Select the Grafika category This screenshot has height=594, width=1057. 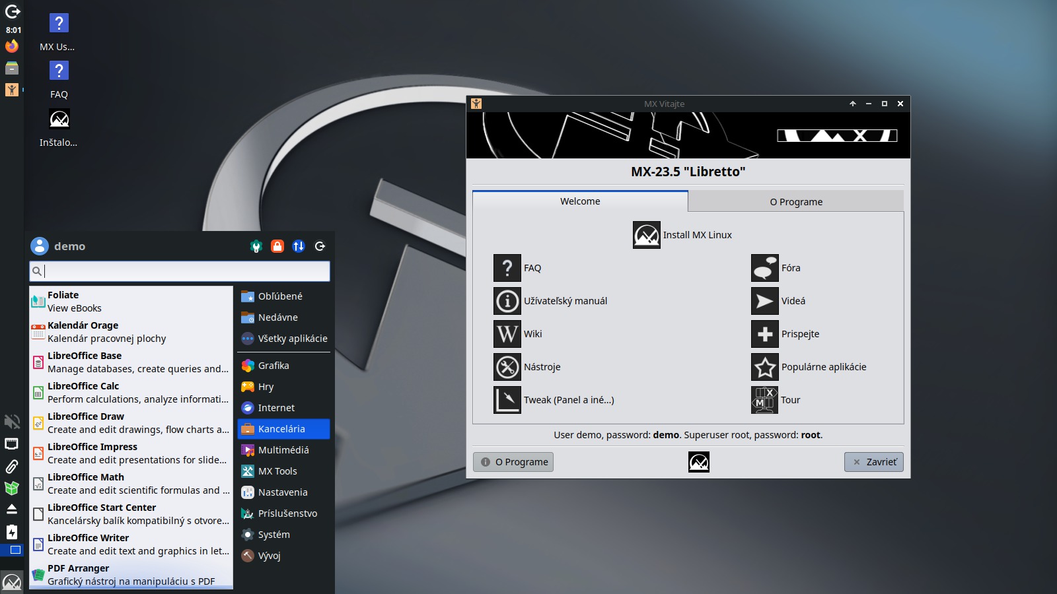coord(284,366)
